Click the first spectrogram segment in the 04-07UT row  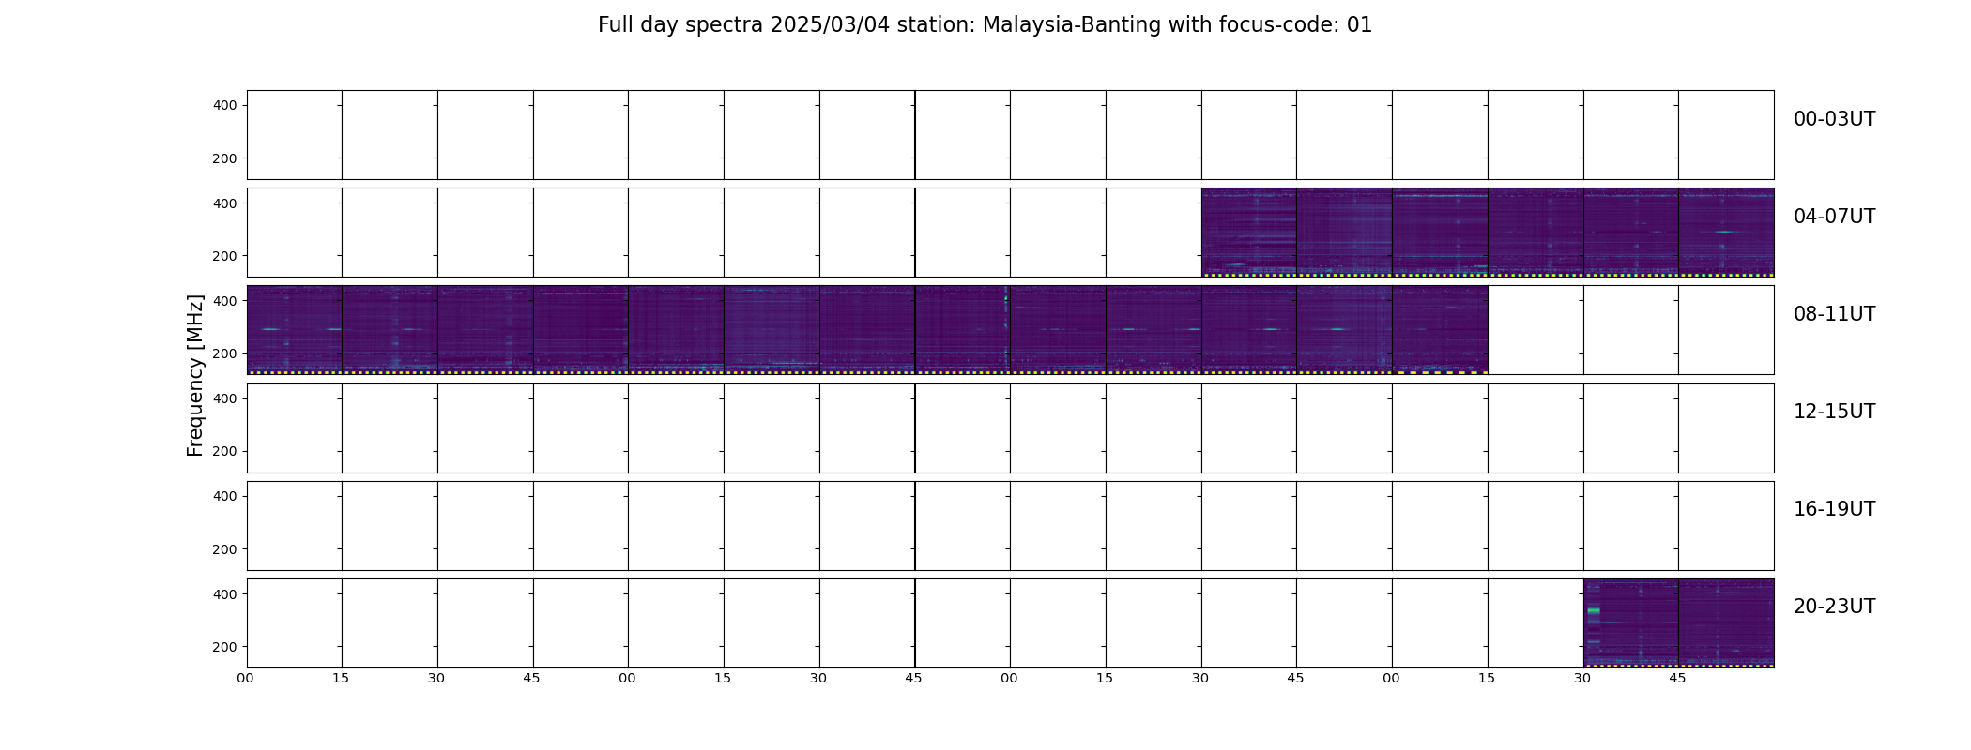click(x=1249, y=232)
